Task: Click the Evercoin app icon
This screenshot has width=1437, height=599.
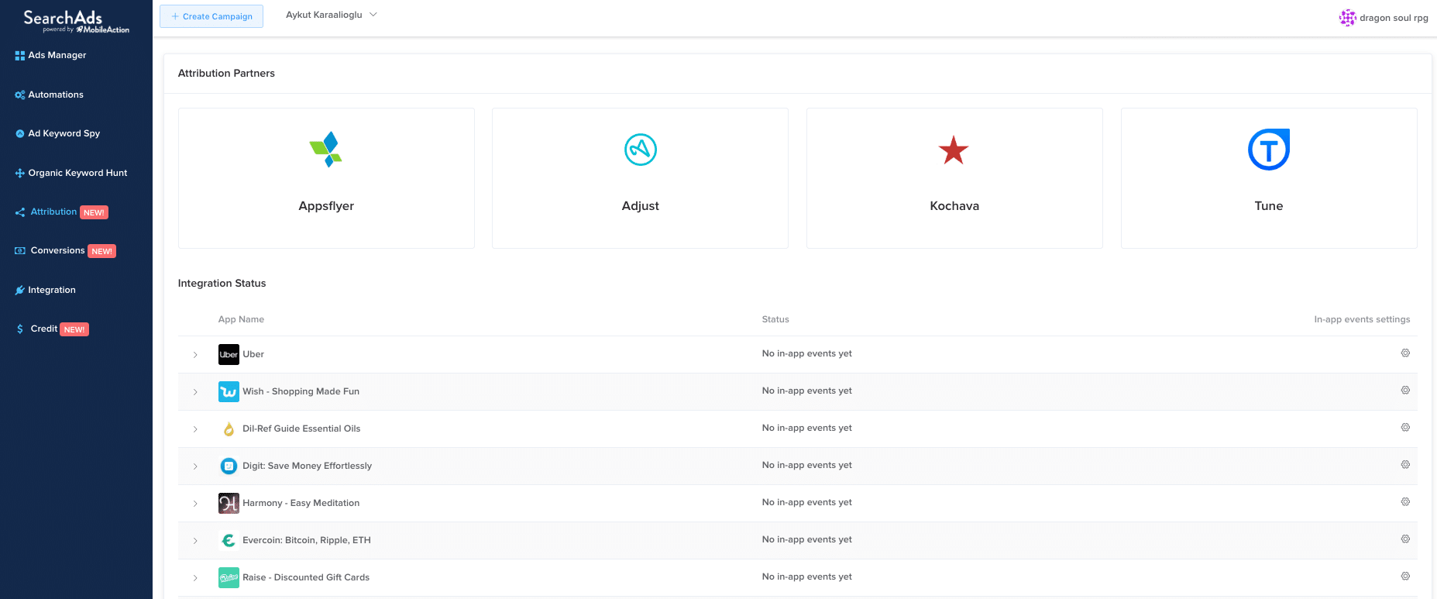Action: click(229, 540)
